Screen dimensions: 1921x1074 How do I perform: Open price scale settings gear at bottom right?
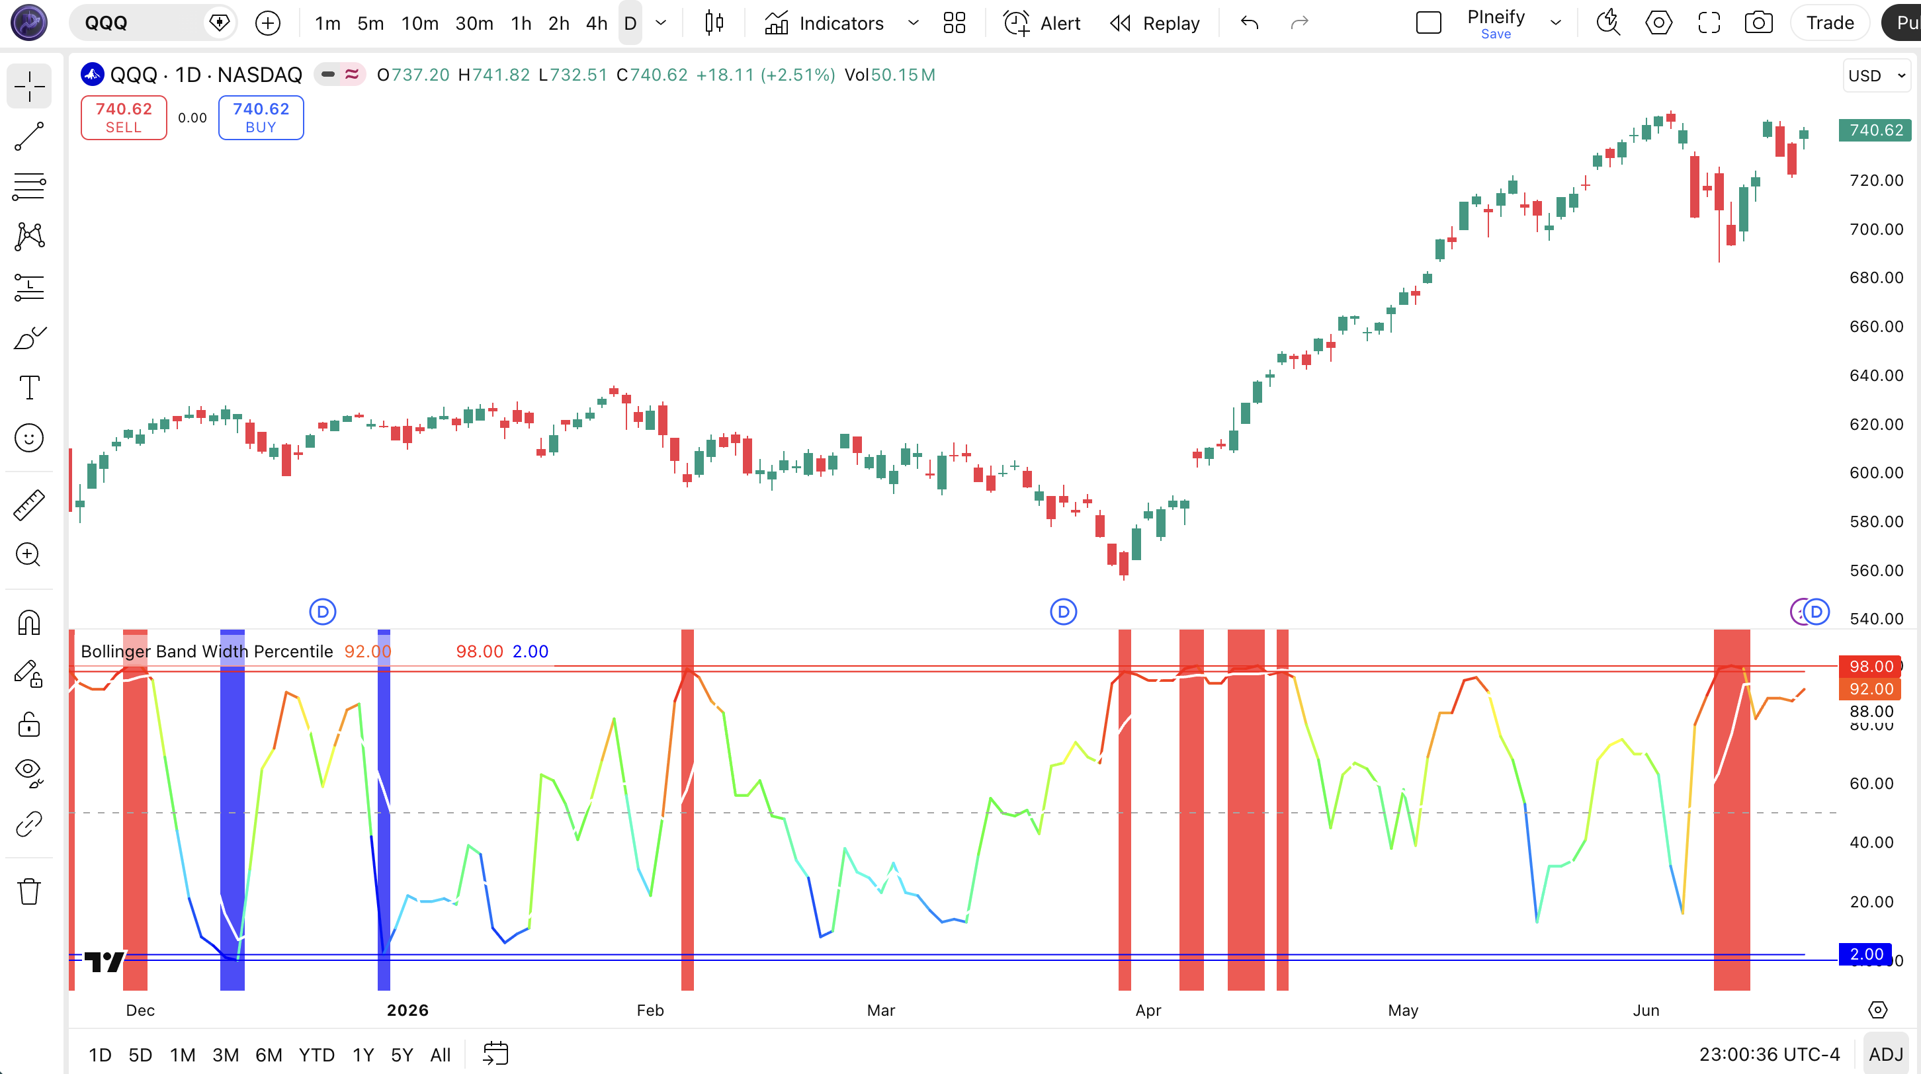pos(1878,1009)
